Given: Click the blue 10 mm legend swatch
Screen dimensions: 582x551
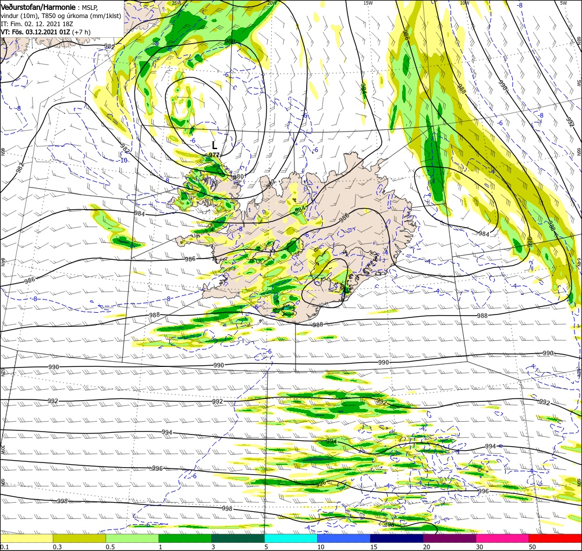Looking at the screenshot, I should tap(344, 538).
